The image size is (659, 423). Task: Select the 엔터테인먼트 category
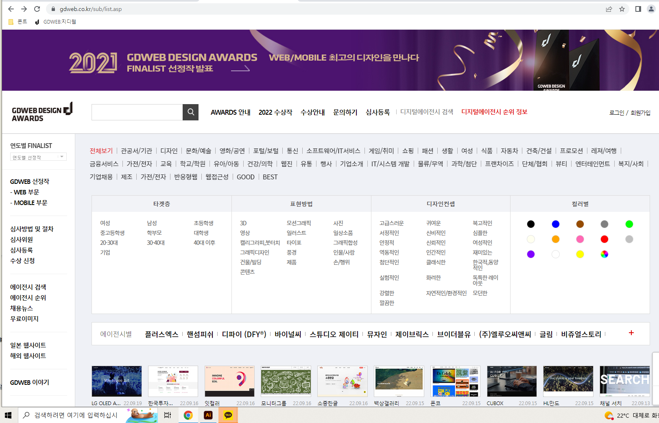pyautogui.click(x=592, y=164)
